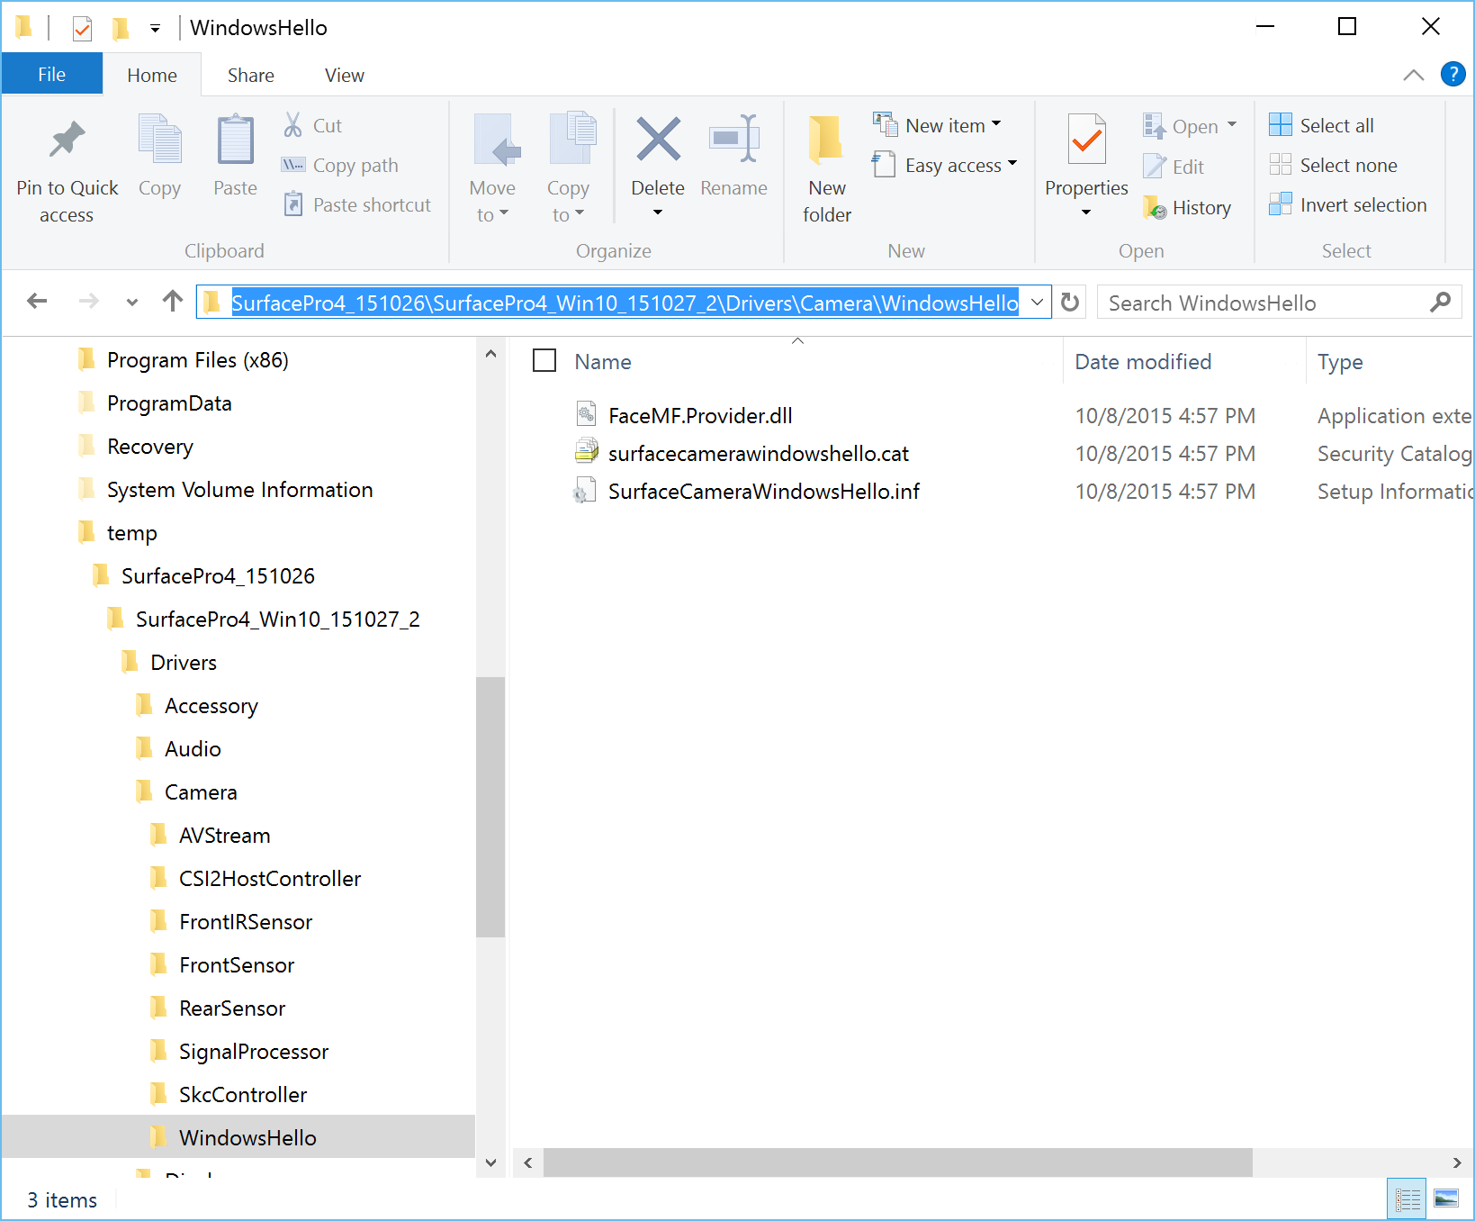Click Paste shortcut command
Screen dimensions: 1475x1221
coord(356,204)
